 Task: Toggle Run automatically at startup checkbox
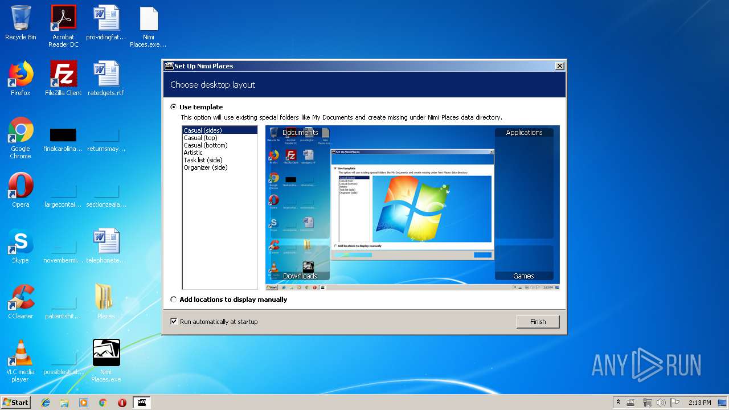[174, 322]
